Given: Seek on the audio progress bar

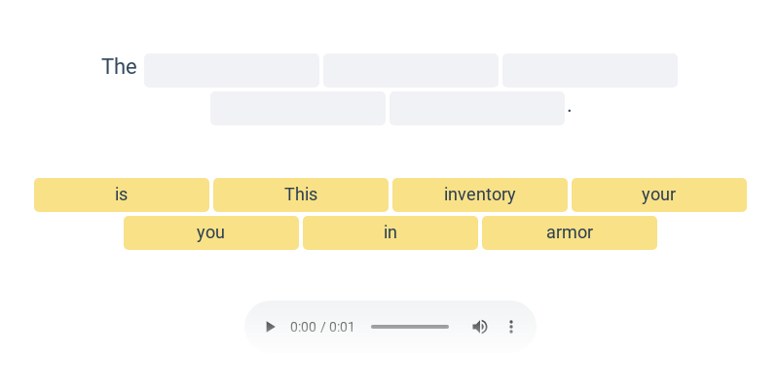Looking at the screenshot, I should pos(410,327).
